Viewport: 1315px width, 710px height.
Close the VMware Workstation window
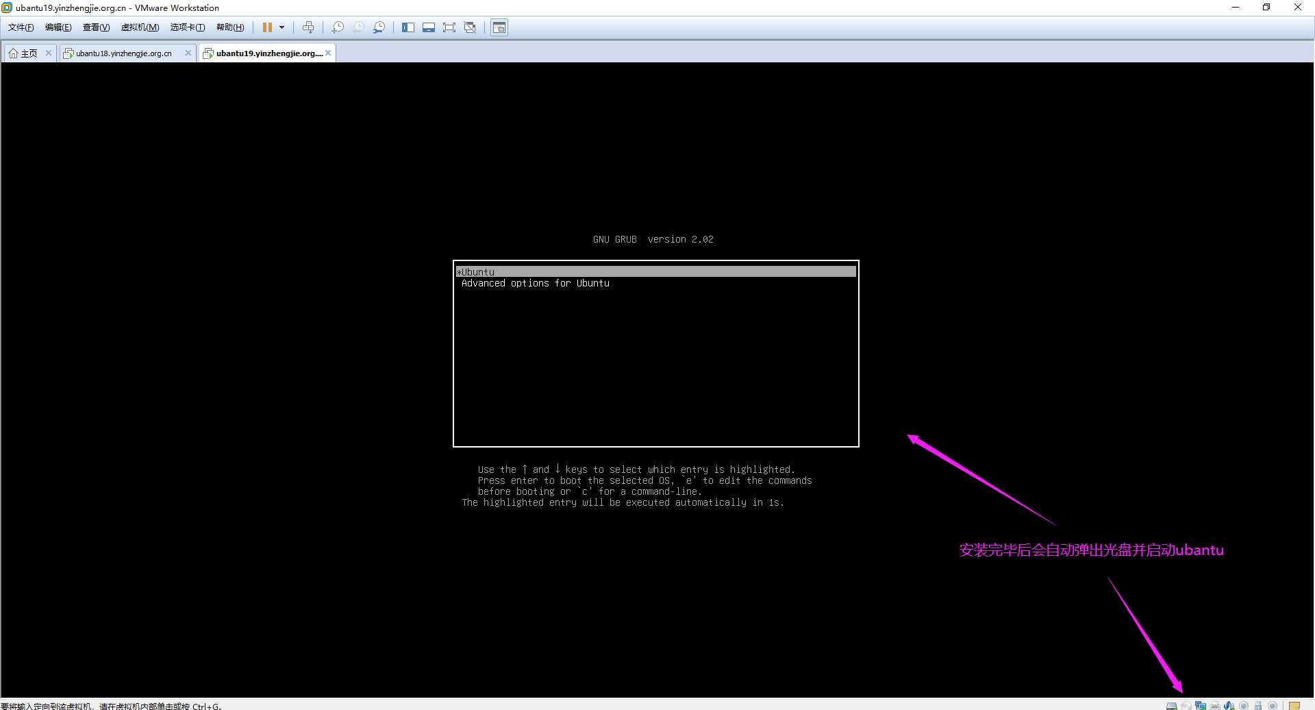[x=1298, y=8]
